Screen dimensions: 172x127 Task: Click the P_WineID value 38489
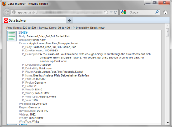click(x=38, y=90)
